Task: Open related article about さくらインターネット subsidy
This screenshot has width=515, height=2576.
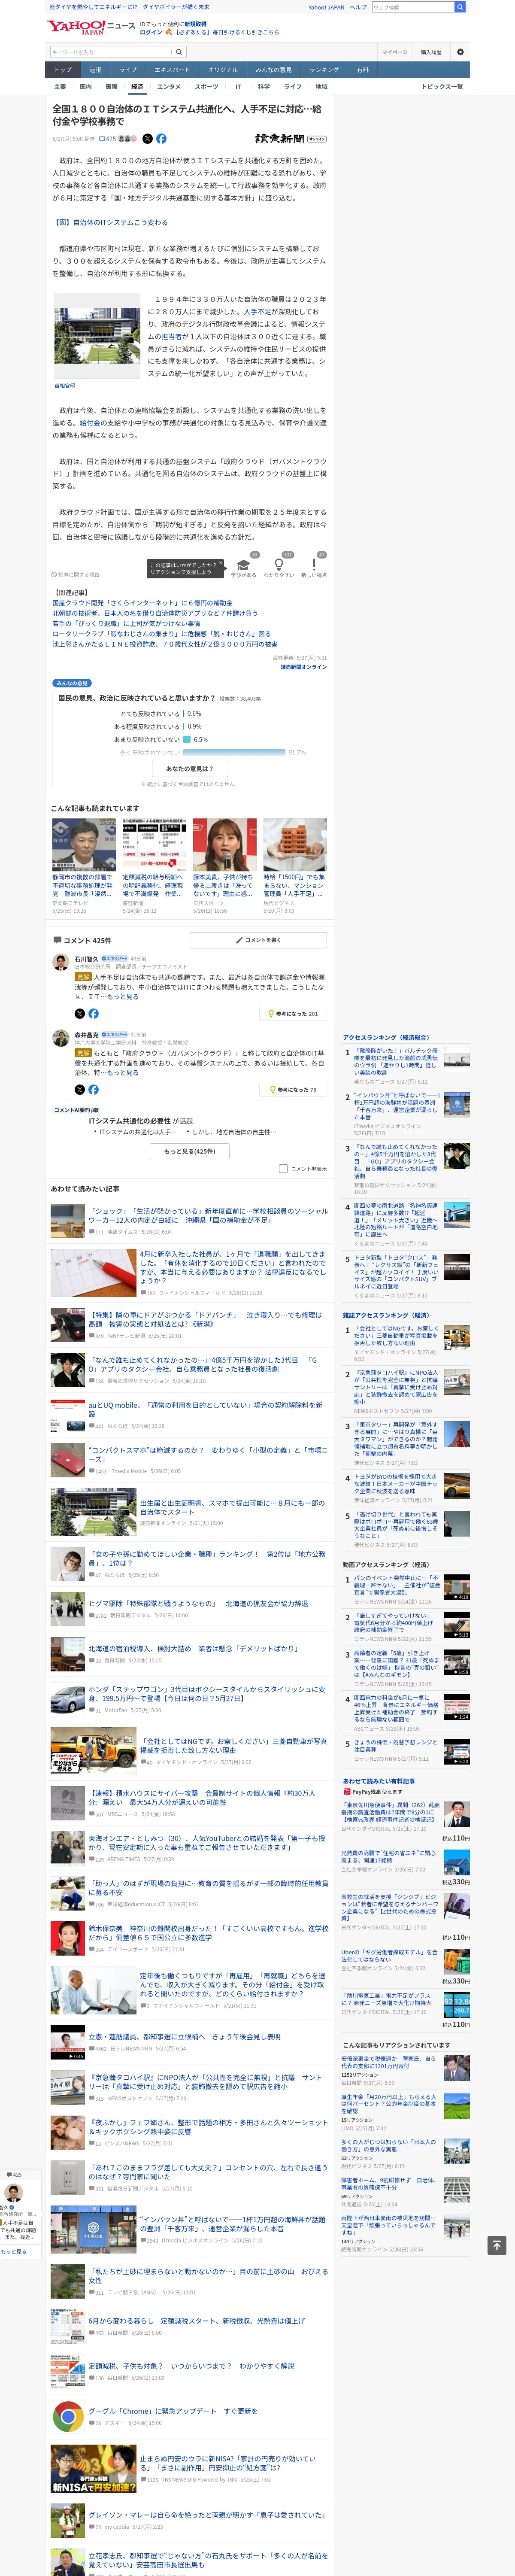Action: (142, 603)
